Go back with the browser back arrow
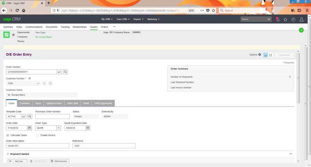This screenshot has height=167, width=311. 4,10
